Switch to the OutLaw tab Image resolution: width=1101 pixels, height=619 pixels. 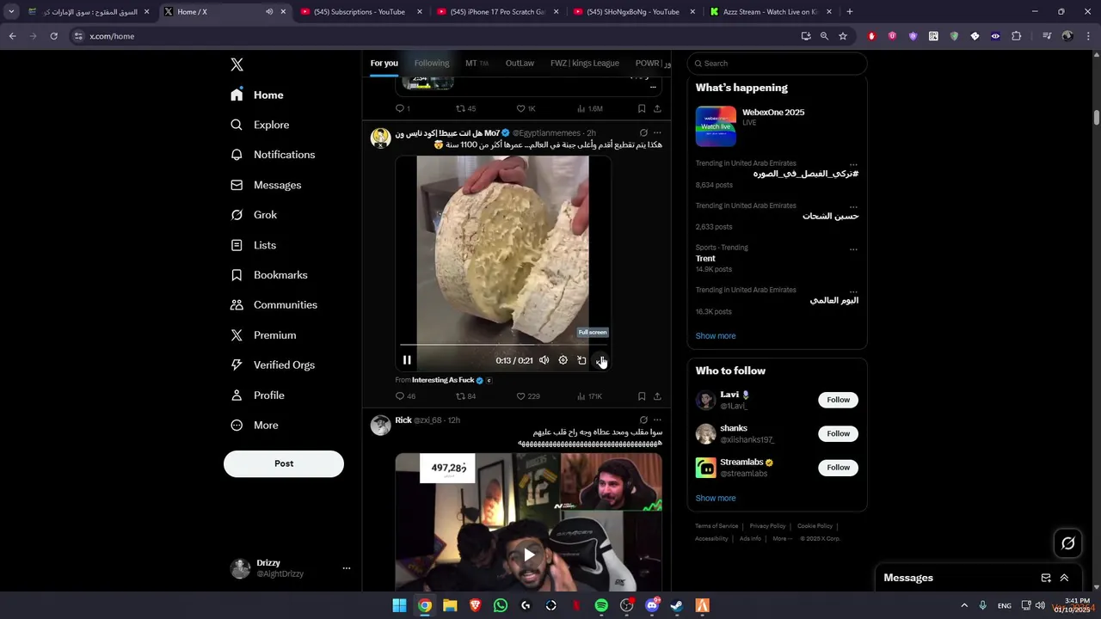(x=520, y=63)
